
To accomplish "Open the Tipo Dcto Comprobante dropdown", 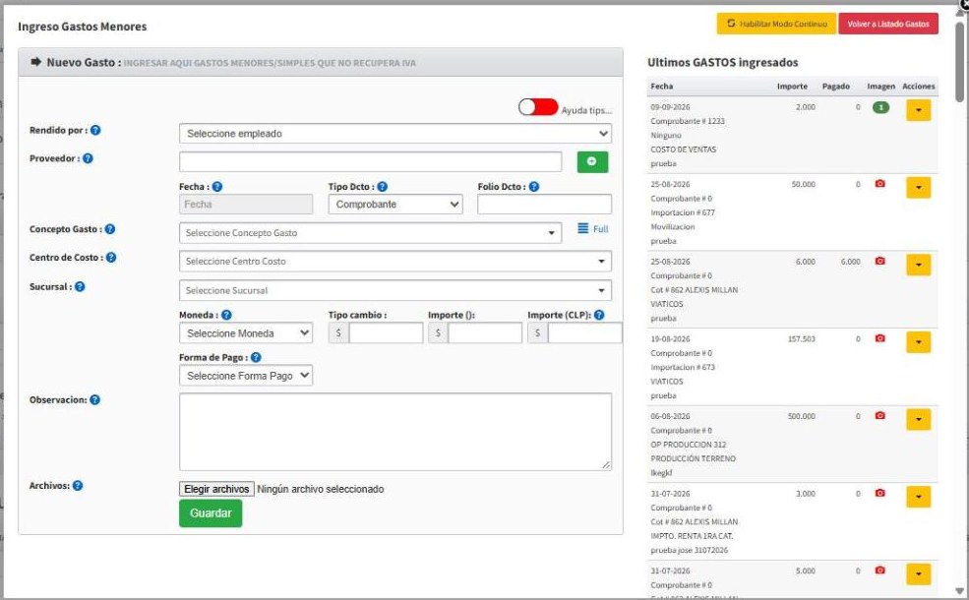I will pos(395,205).
